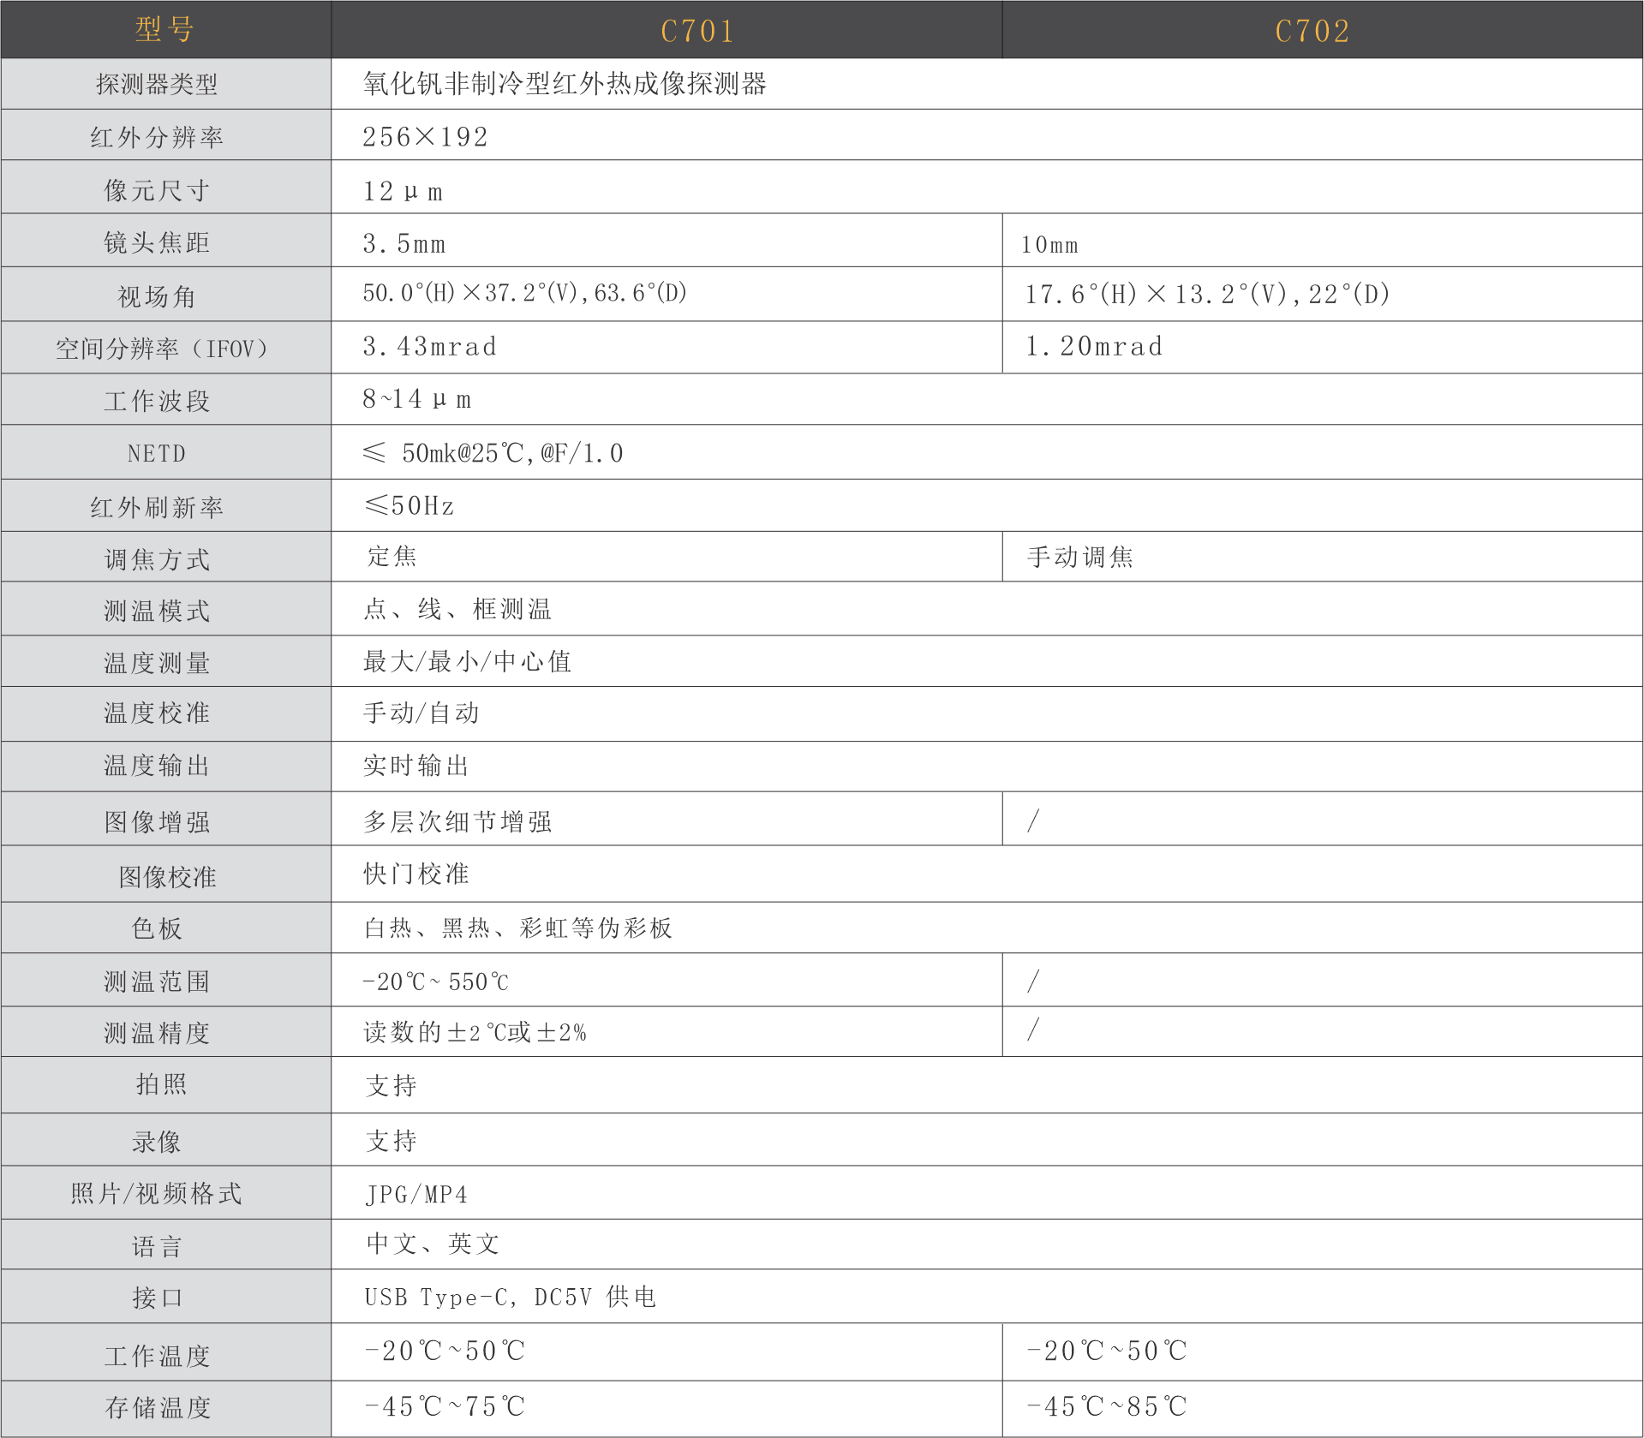The width and height of the screenshot is (1644, 1438).
Task: Select the 手动调焦 cell
Action: [1323, 557]
